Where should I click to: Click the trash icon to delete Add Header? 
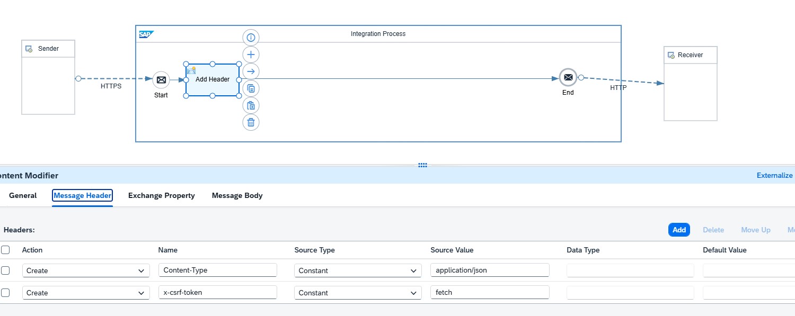pyautogui.click(x=251, y=122)
